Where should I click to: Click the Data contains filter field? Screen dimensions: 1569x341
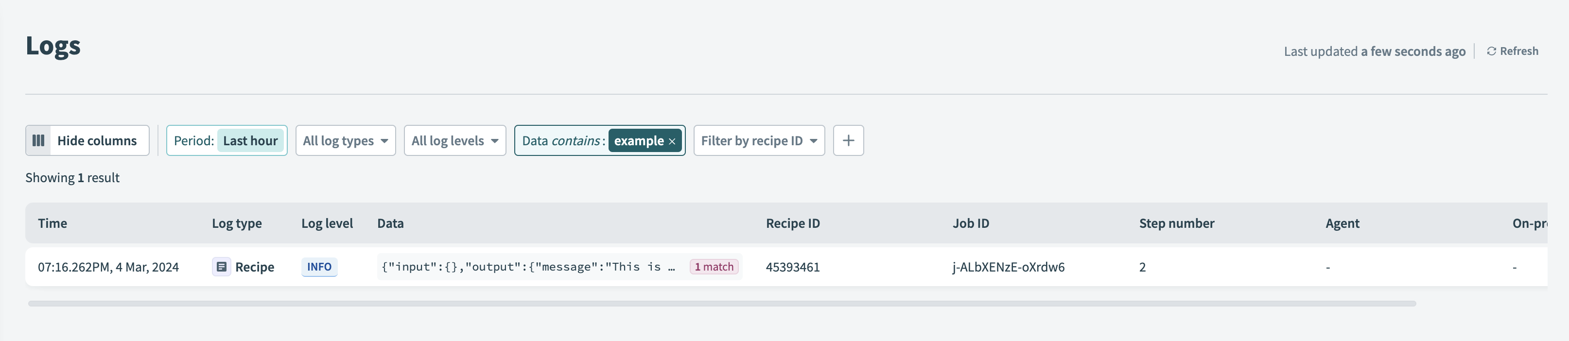(599, 141)
